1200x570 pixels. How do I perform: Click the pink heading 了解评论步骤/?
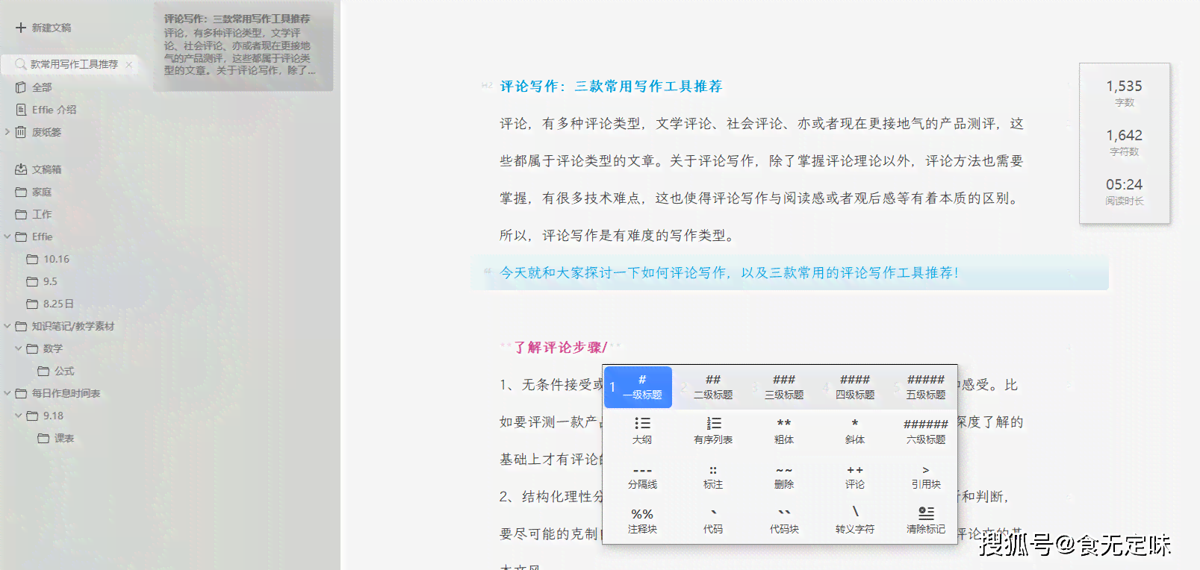coord(561,348)
